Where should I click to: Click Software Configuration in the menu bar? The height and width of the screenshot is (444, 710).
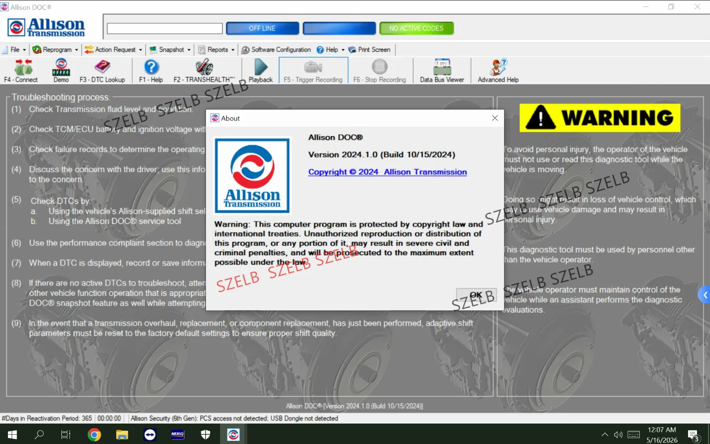click(276, 50)
